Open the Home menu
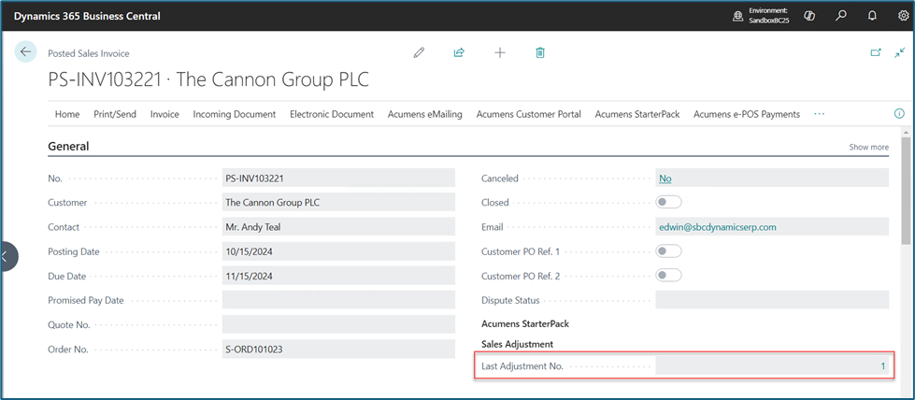 67,114
